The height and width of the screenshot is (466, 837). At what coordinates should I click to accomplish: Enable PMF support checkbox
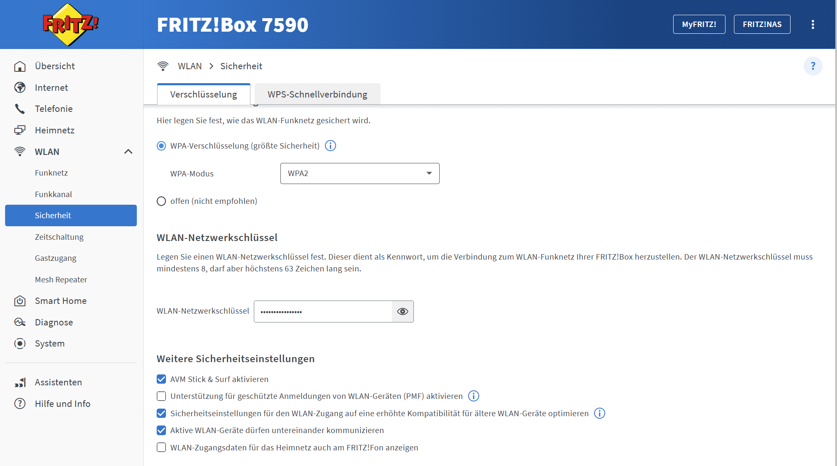coord(161,396)
